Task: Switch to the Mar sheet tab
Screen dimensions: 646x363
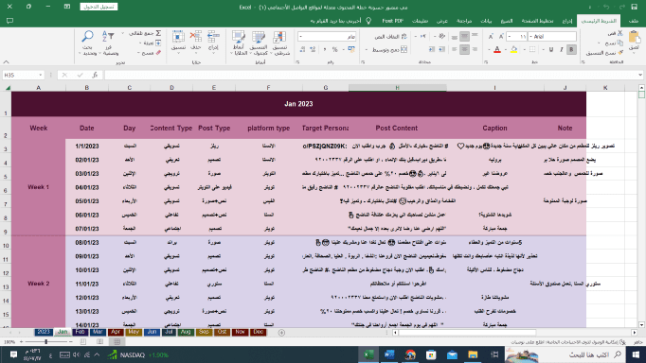Action: 98,332
